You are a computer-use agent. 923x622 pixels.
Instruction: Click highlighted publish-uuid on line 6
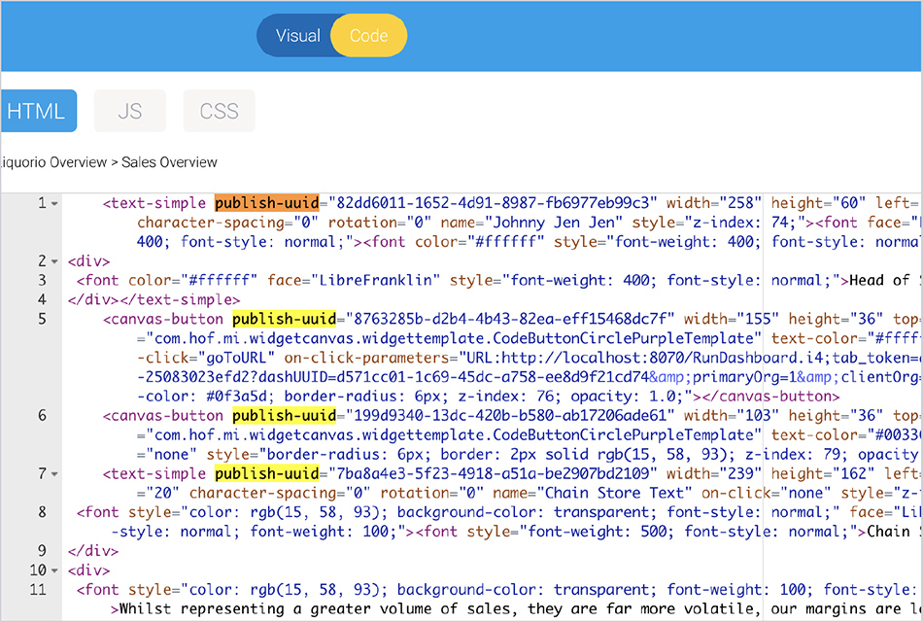[x=284, y=416]
